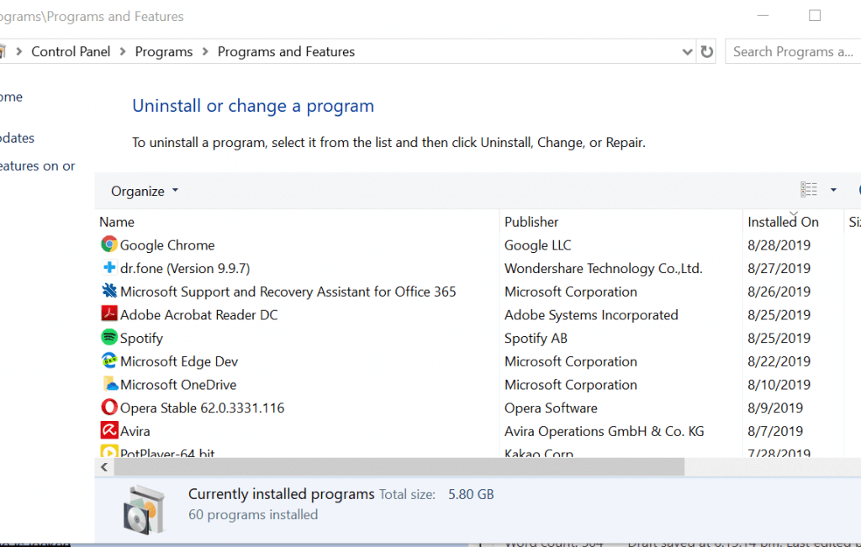
Task: Click install date 8/9/2019
Action: pyautogui.click(x=774, y=408)
